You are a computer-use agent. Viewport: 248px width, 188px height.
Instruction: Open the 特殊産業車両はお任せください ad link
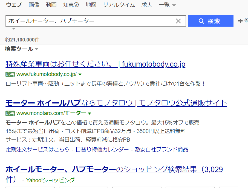click(95, 64)
